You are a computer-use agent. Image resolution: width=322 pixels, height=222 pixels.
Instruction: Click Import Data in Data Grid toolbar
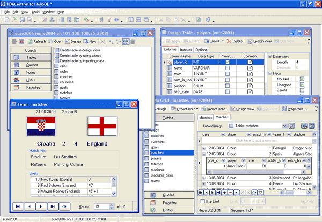pyautogui.click(x=213, y=108)
